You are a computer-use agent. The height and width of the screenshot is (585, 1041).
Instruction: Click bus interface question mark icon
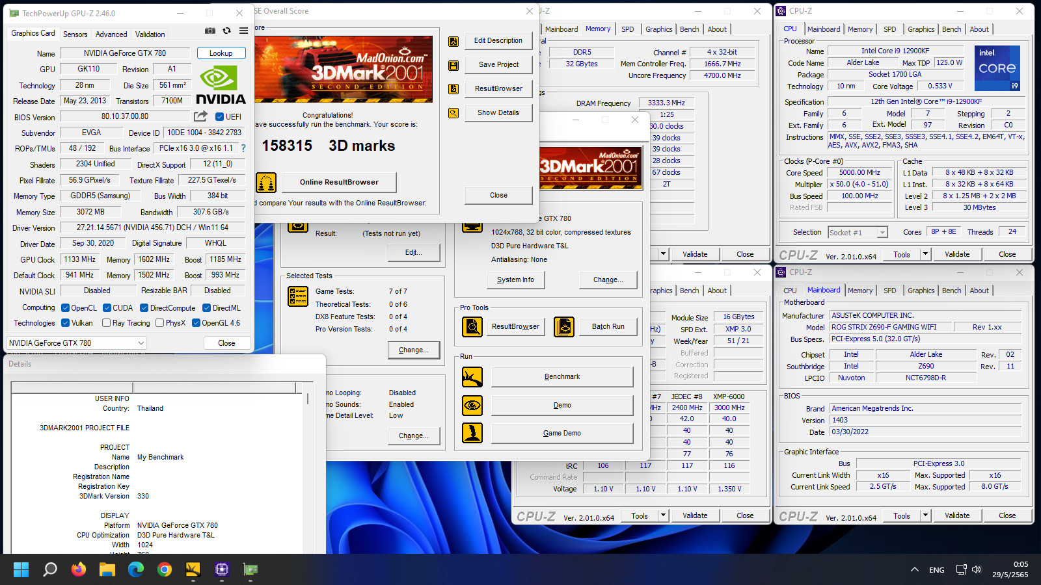[x=243, y=148]
